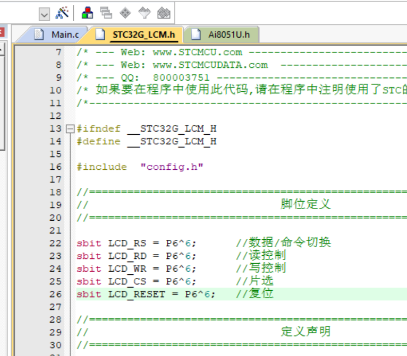Click "#include" keyword on line 16

(102, 167)
